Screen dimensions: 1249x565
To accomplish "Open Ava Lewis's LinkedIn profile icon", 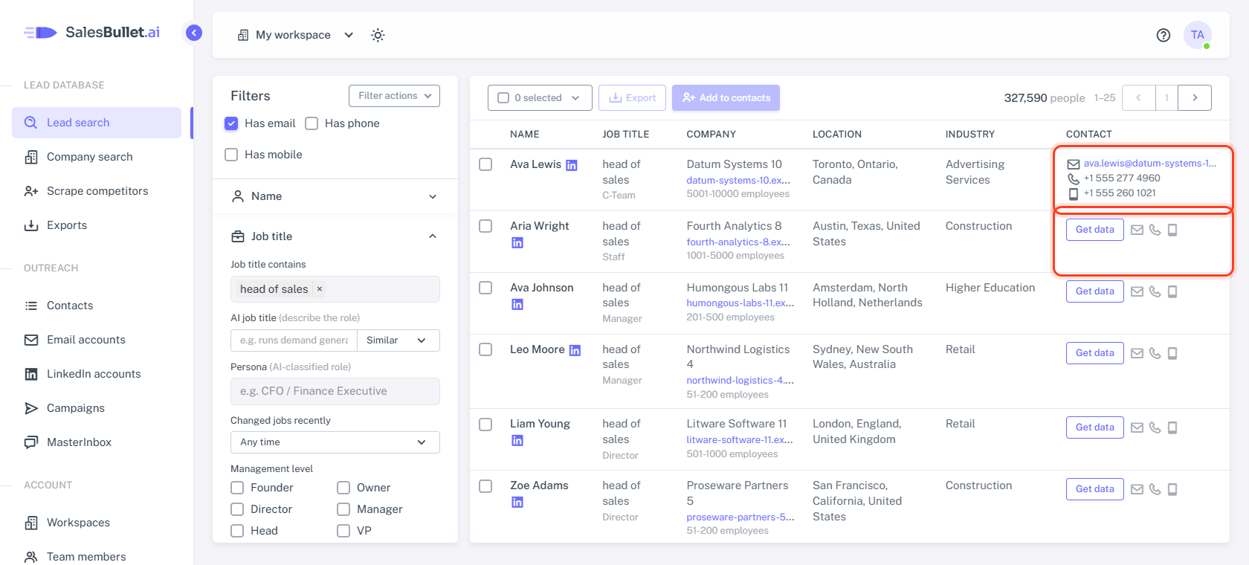I will 572,165.
